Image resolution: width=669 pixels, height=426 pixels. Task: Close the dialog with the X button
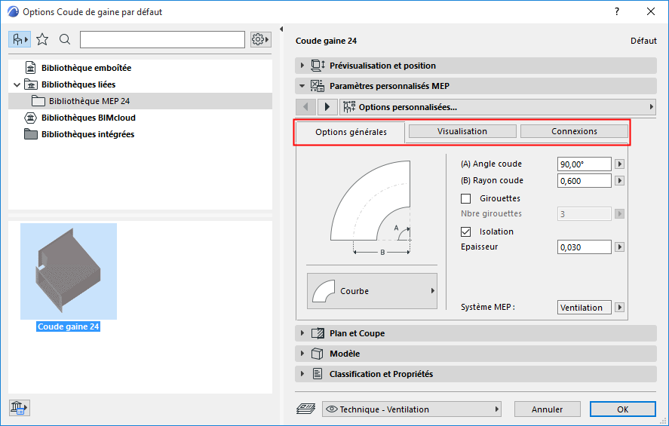(x=651, y=11)
